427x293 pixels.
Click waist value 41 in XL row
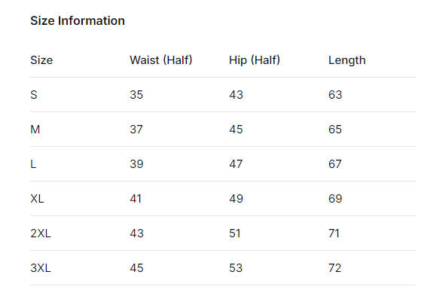[136, 199]
